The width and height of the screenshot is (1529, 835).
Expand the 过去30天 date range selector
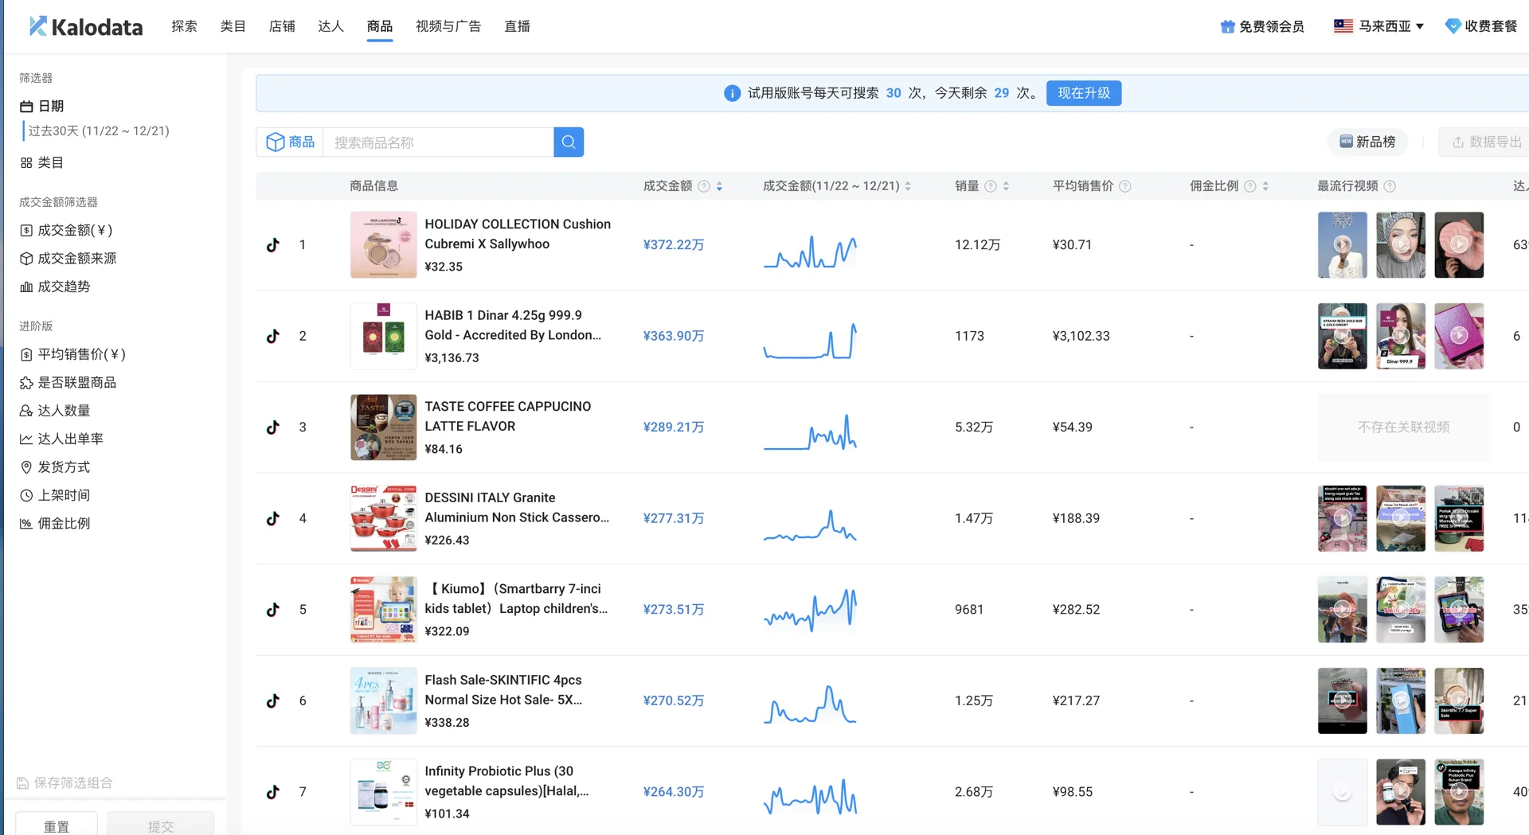click(100, 131)
